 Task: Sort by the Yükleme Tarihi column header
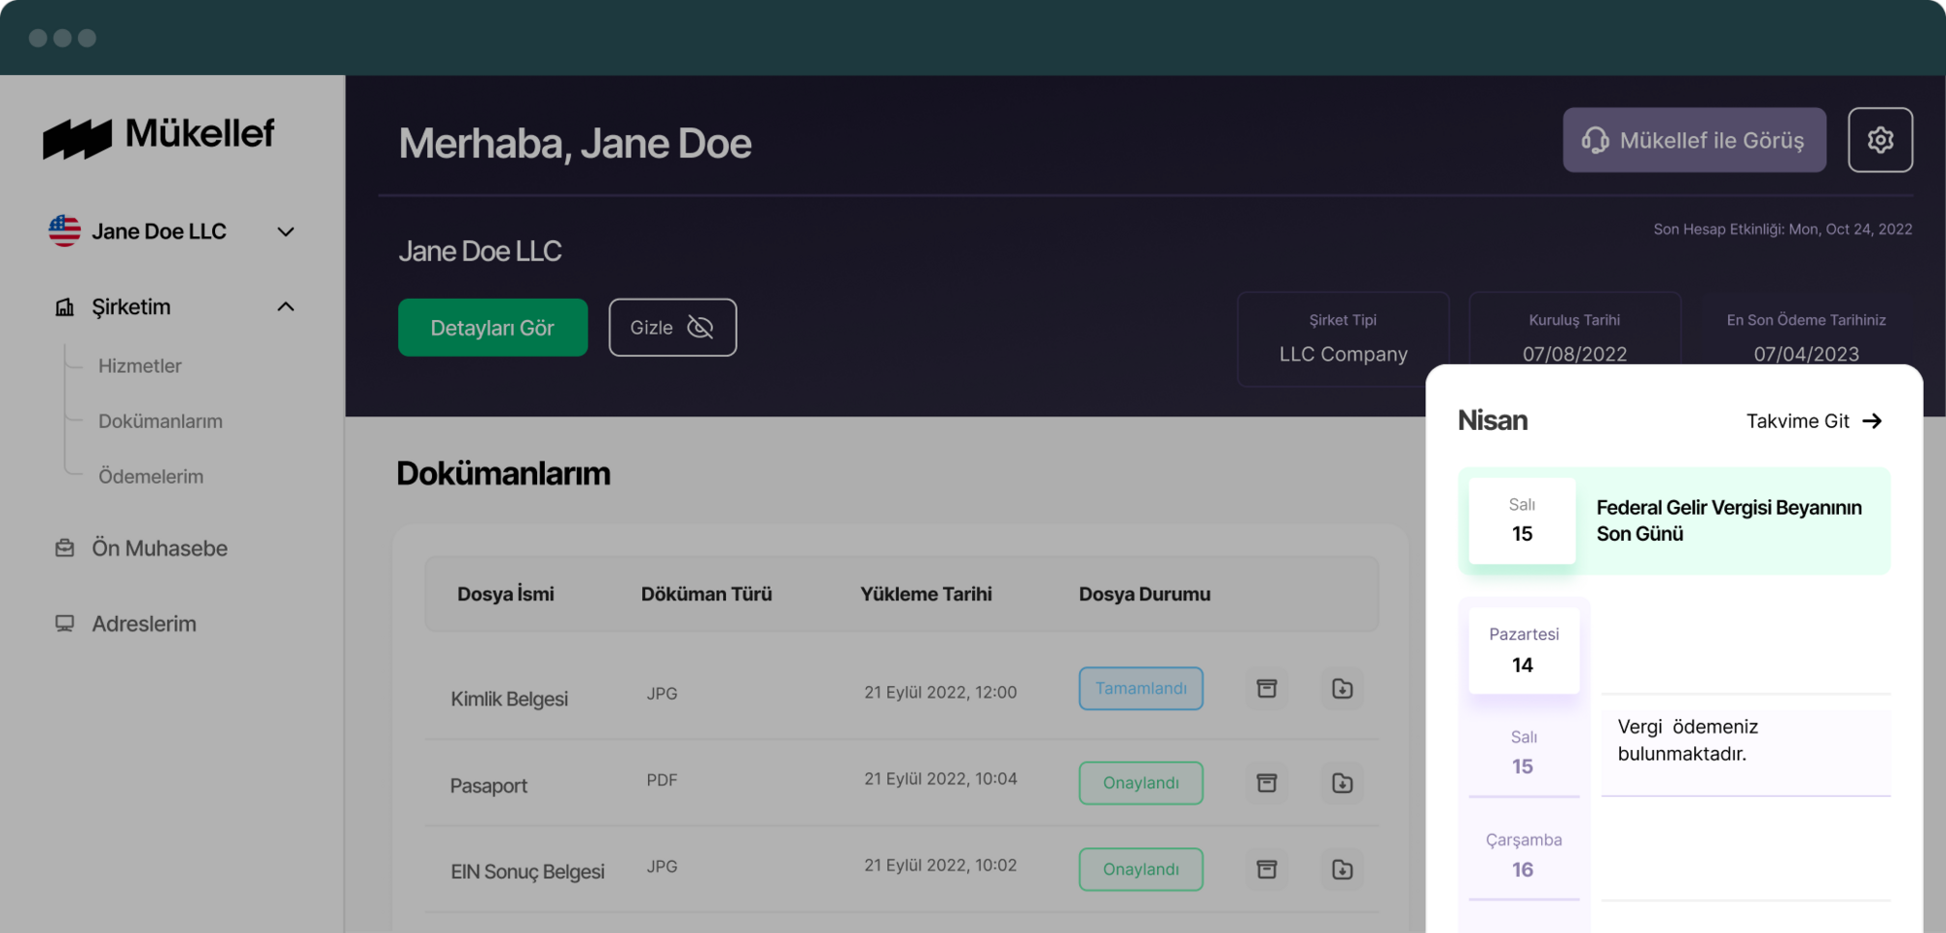click(926, 594)
